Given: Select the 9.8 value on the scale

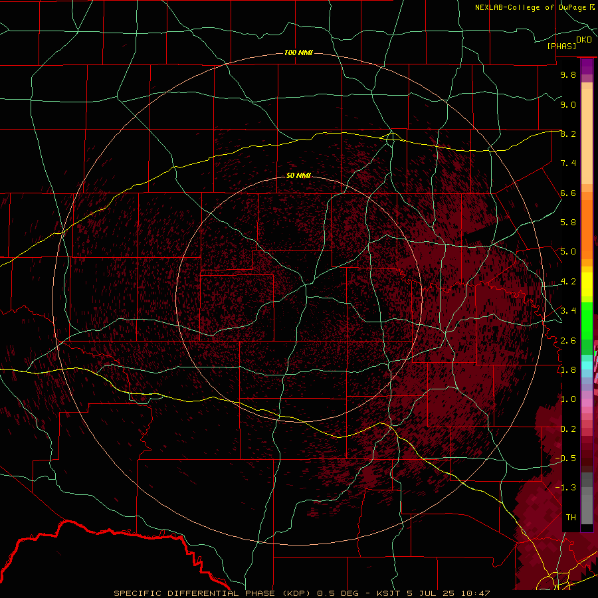Looking at the screenshot, I should pyautogui.click(x=568, y=74).
